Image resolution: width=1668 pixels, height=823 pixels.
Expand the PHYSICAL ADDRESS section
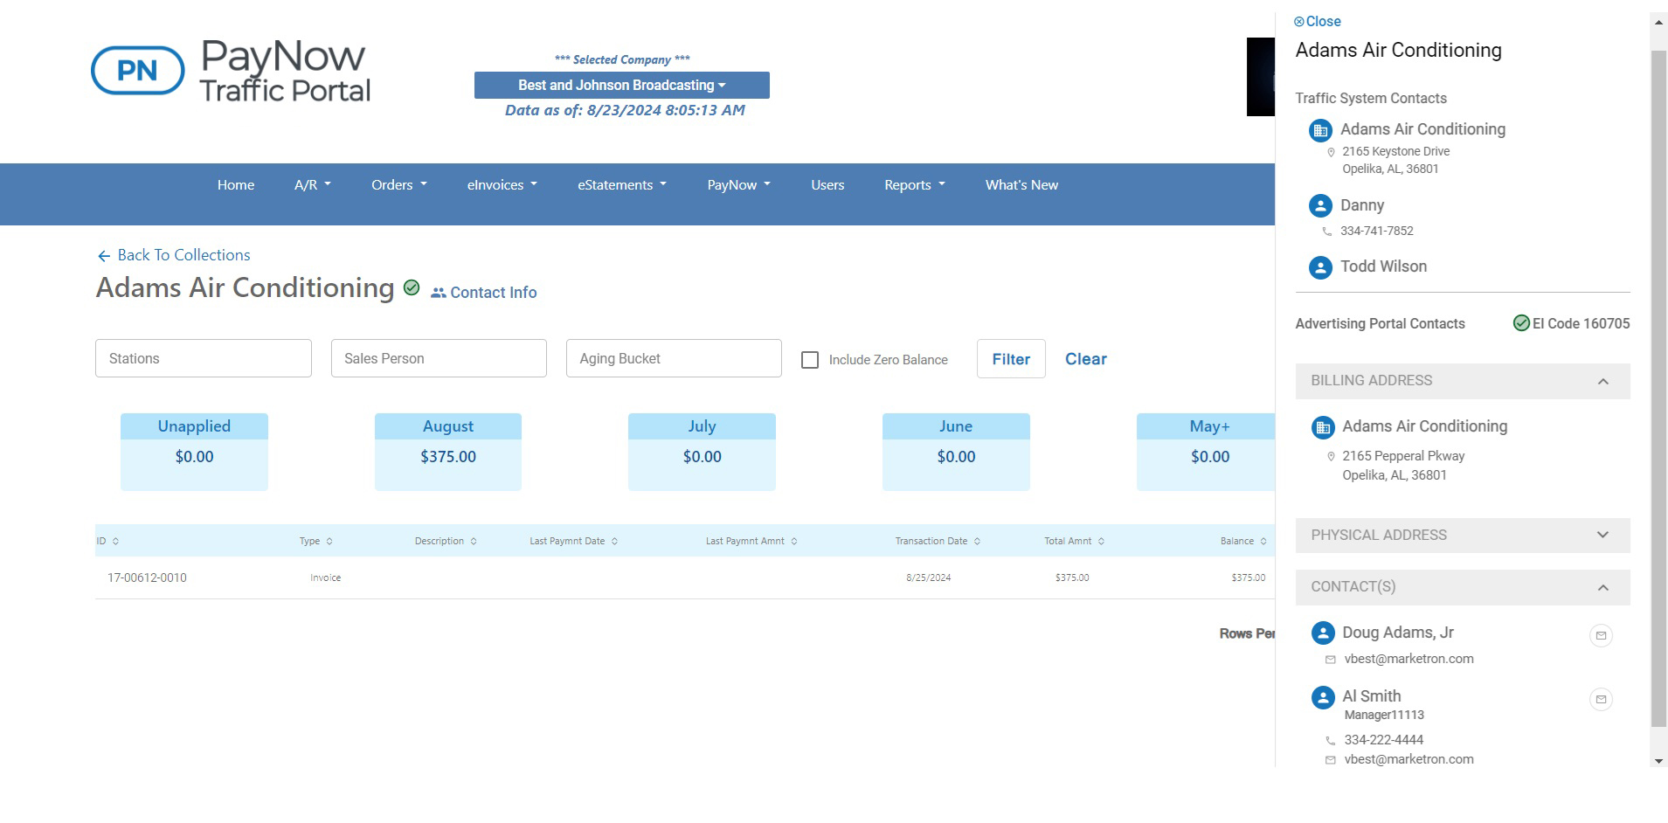tap(1463, 535)
